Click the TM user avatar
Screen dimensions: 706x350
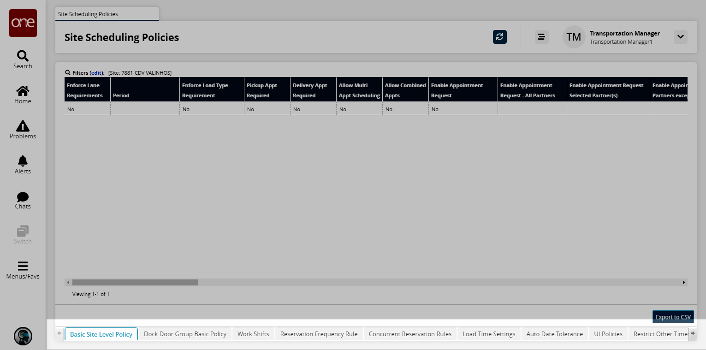tap(574, 37)
